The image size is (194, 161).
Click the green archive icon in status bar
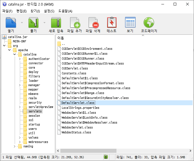click(106, 157)
